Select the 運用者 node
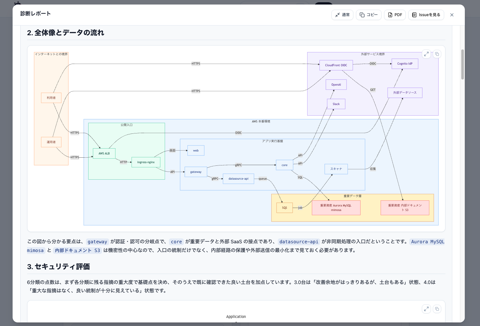480x326 pixels. (x=51, y=142)
